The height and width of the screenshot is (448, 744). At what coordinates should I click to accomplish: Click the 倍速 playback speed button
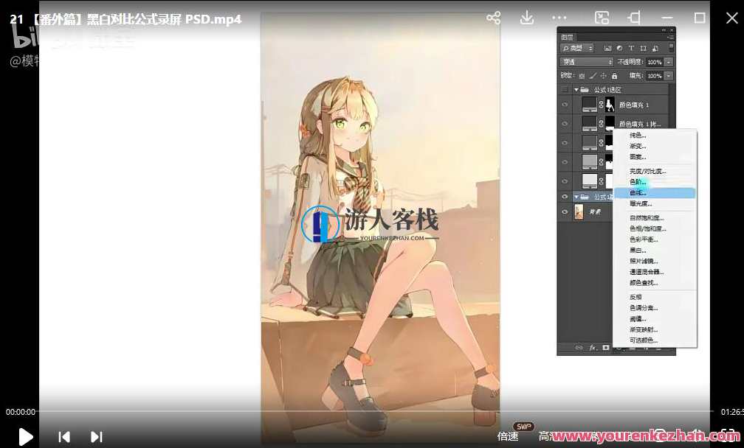click(508, 436)
